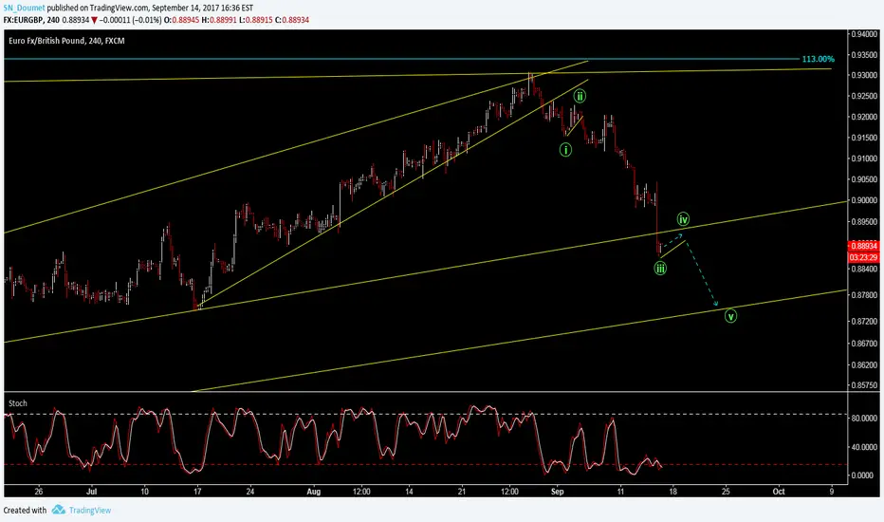Select the Stoch indicator label

[18, 403]
